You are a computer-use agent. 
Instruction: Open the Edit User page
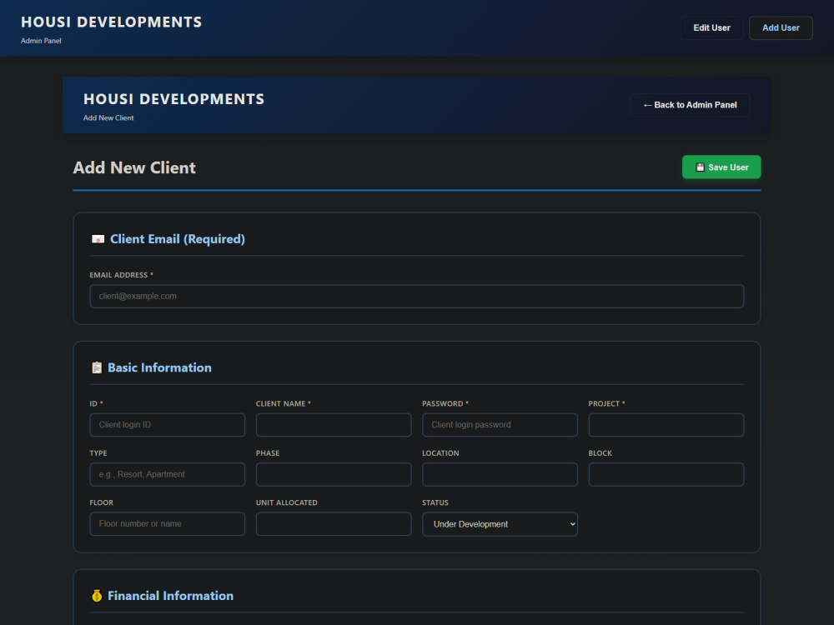pos(711,27)
